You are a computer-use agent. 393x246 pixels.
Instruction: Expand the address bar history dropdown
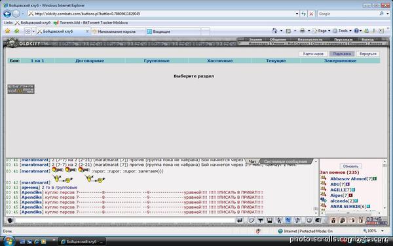(297, 14)
